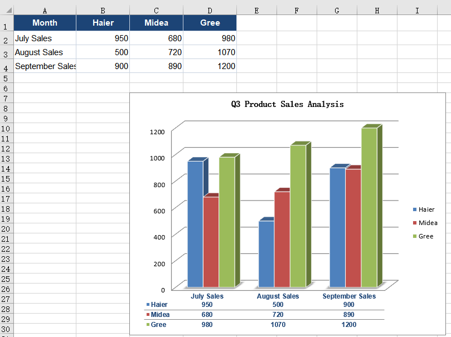Select table cell with value 980
The width and height of the screenshot is (451, 337).
tap(210, 38)
